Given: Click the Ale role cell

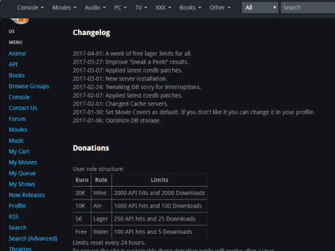Looking at the screenshot, I should click(x=101, y=206).
